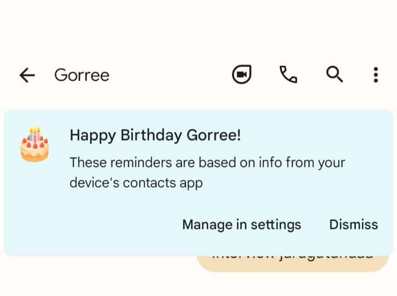
Task: Click the magnifying glass icon
Action: click(x=335, y=74)
